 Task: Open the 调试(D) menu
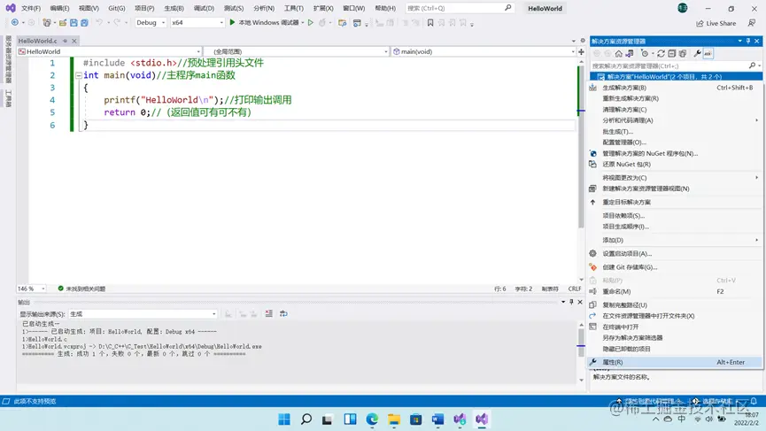[204, 8]
